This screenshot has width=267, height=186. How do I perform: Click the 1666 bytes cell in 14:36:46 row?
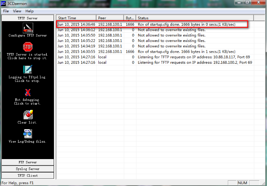click(x=130, y=24)
